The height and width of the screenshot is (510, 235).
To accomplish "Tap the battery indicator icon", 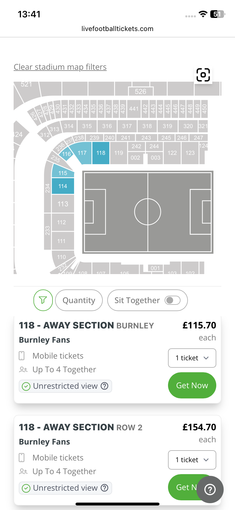I will [217, 14].
